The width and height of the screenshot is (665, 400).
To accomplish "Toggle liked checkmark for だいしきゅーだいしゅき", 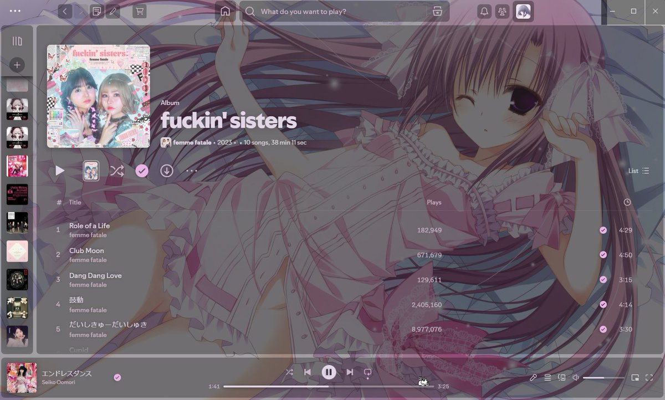I will point(603,329).
